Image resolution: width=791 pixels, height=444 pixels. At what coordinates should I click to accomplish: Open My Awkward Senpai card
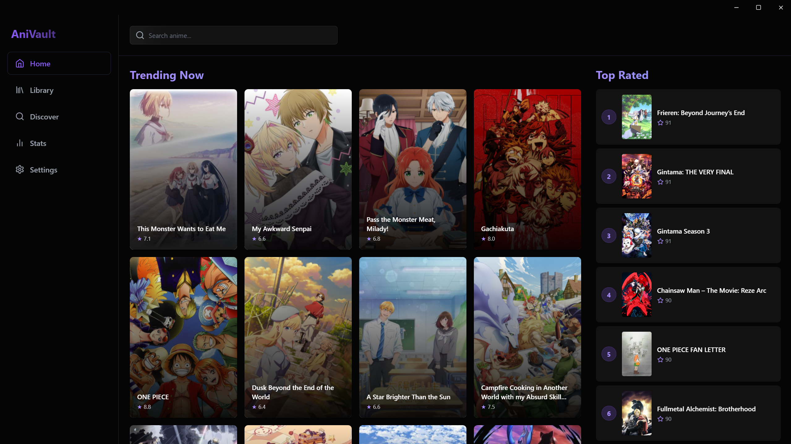point(298,169)
